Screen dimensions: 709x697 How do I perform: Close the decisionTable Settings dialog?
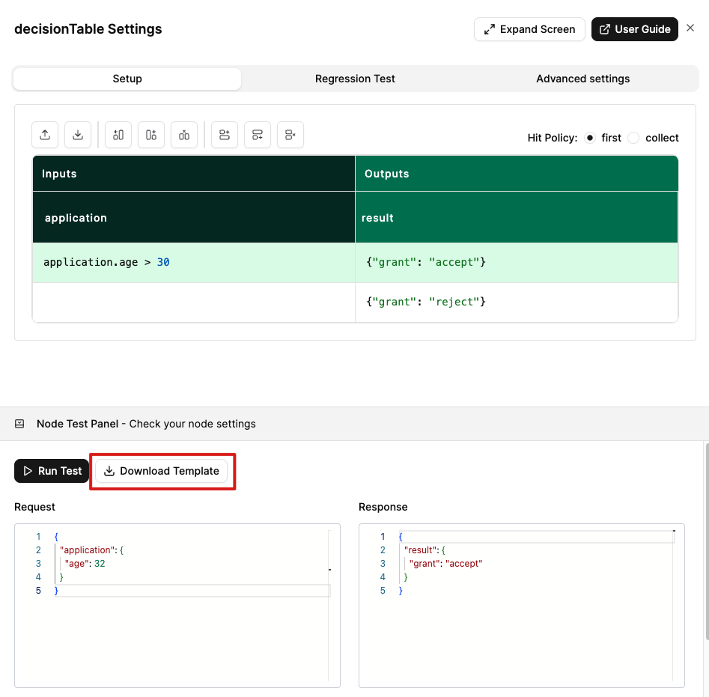(x=690, y=28)
